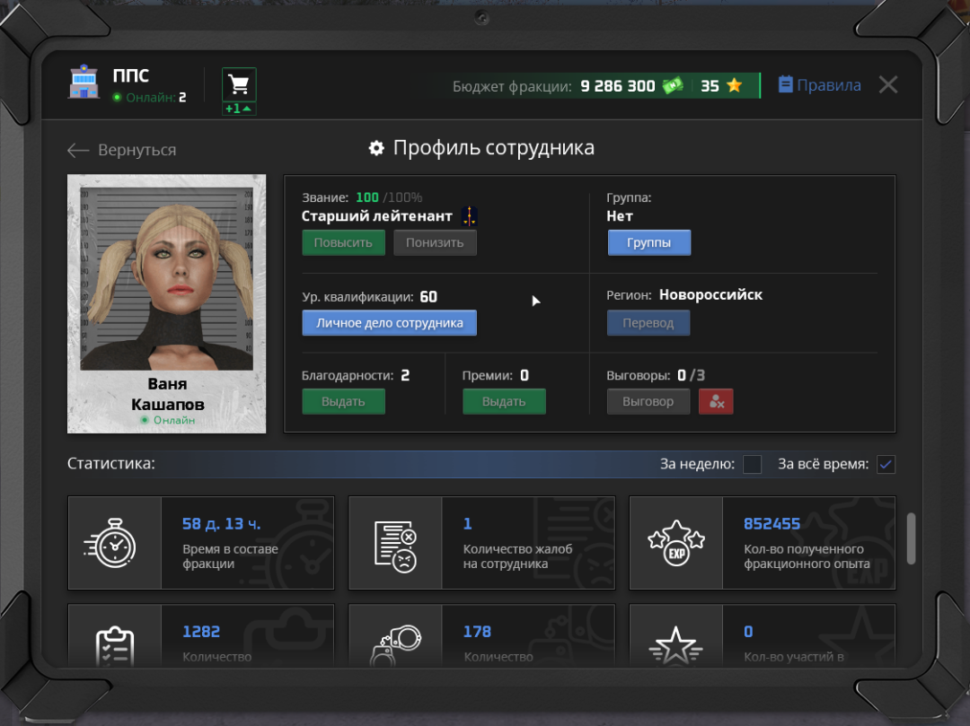970x726 pixels.
Task: Click the gear icon in Профиль сотрудника header
Action: [x=376, y=148]
